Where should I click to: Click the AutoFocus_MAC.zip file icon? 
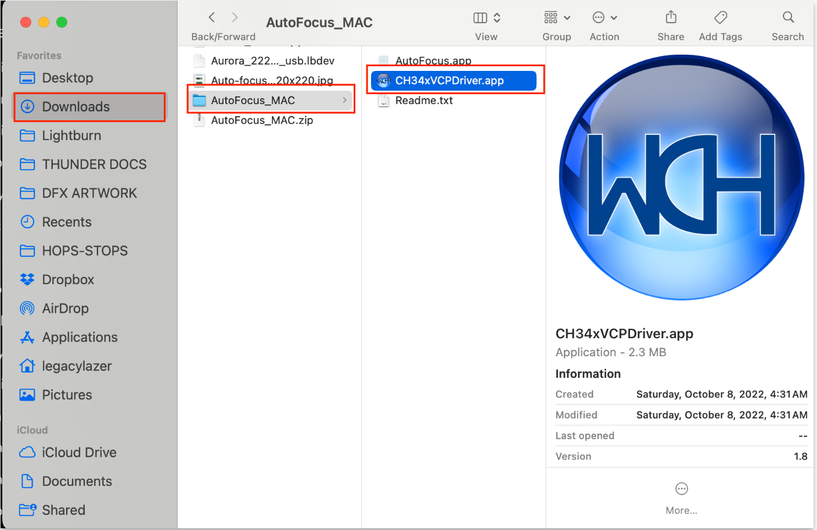pos(199,120)
